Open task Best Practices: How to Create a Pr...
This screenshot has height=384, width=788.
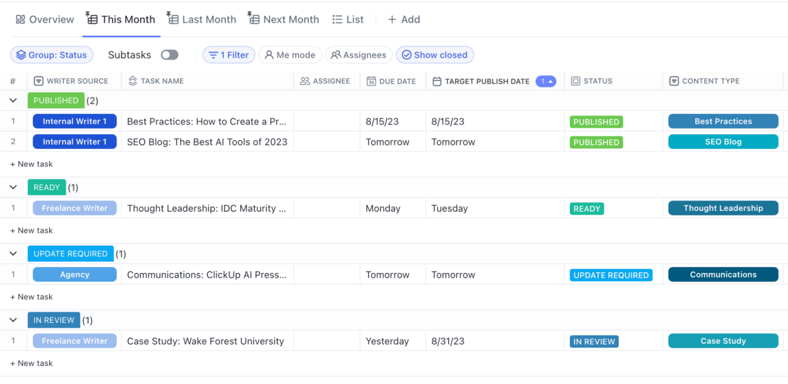point(206,121)
